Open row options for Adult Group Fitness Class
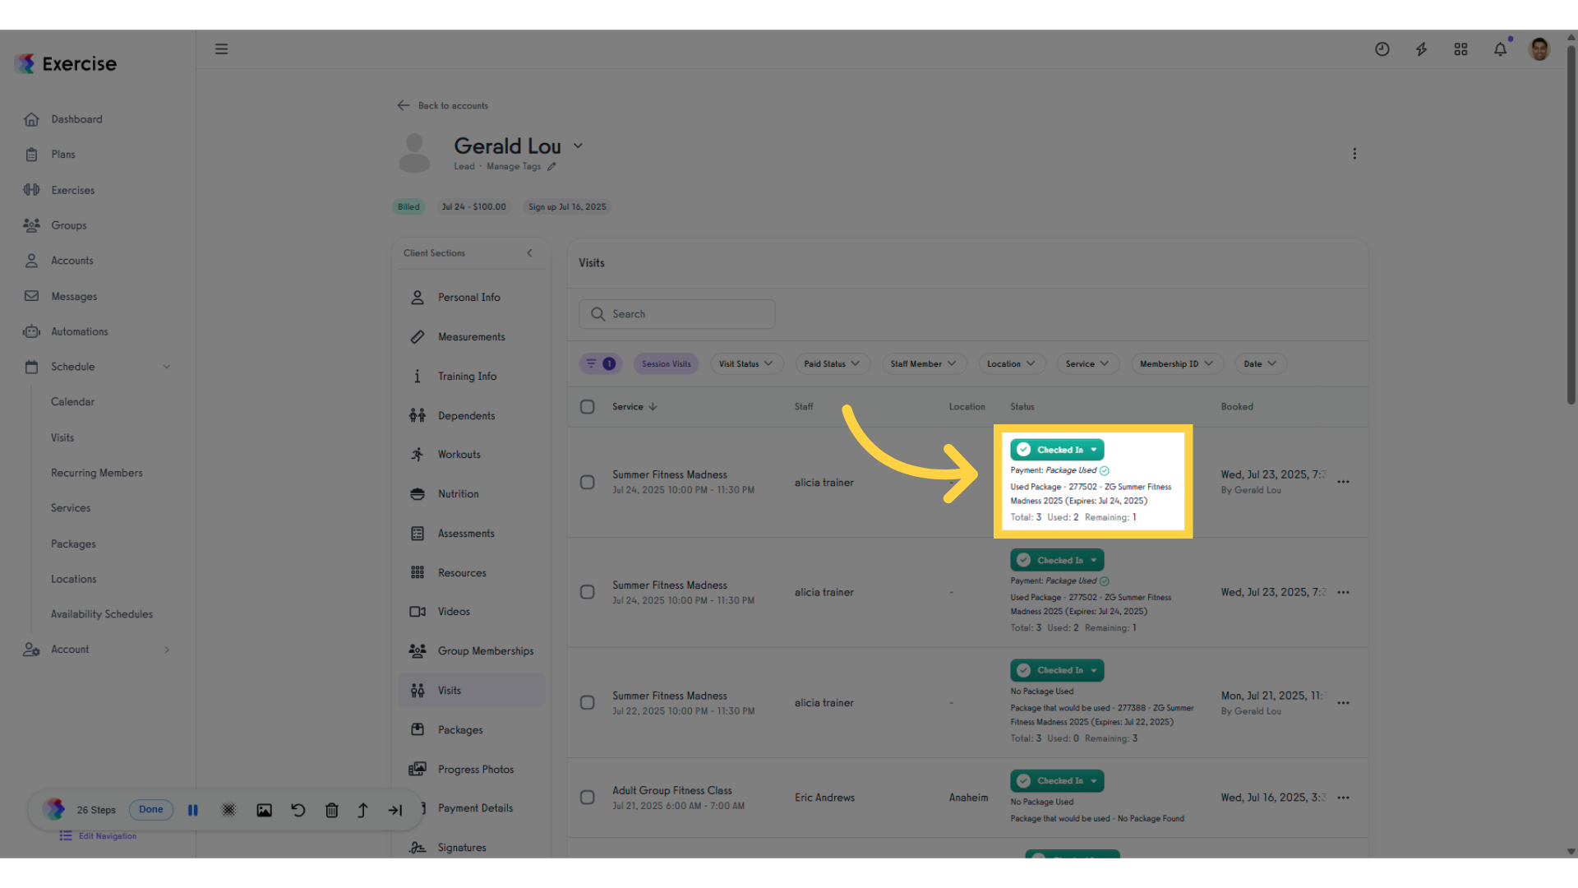 coord(1343,798)
